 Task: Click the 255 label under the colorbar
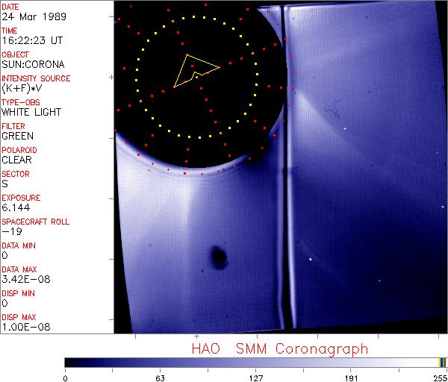coord(438,377)
